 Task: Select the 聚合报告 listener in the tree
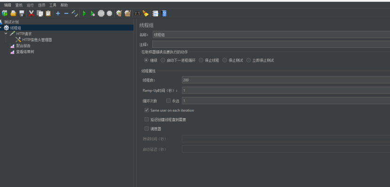click(x=23, y=45)
